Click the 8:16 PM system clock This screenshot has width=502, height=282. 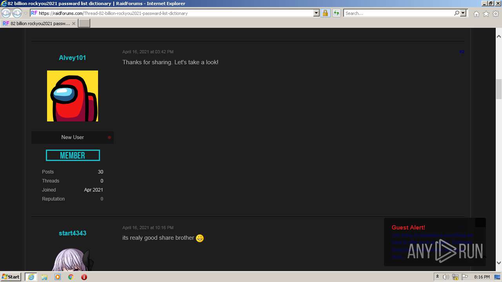click(x=482, y=277)
